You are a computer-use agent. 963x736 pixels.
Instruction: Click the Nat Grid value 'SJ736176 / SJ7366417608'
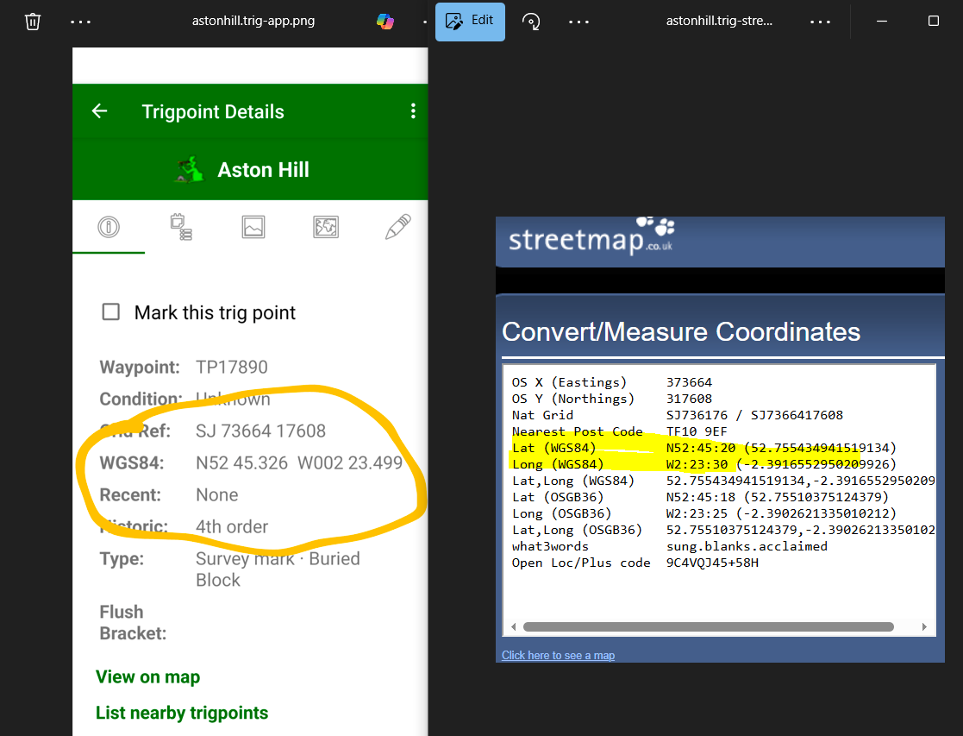(x=755, y=415)
